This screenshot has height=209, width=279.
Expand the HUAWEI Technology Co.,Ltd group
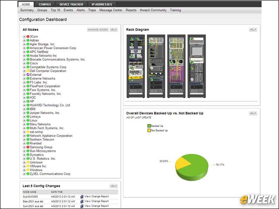pos(24,105)
